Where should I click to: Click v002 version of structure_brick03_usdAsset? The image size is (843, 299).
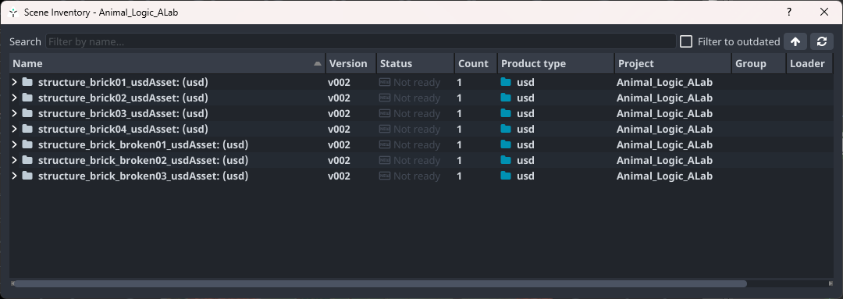pyautogui.click(x=340, y=113)
